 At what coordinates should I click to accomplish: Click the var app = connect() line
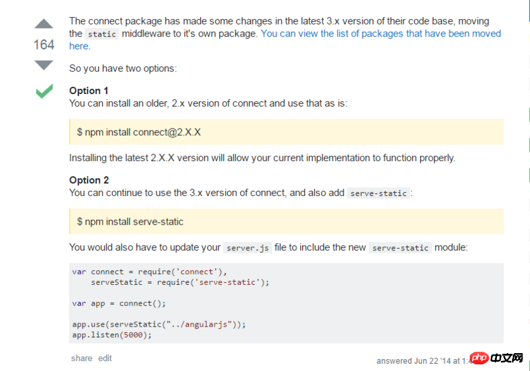coord(119,303)
